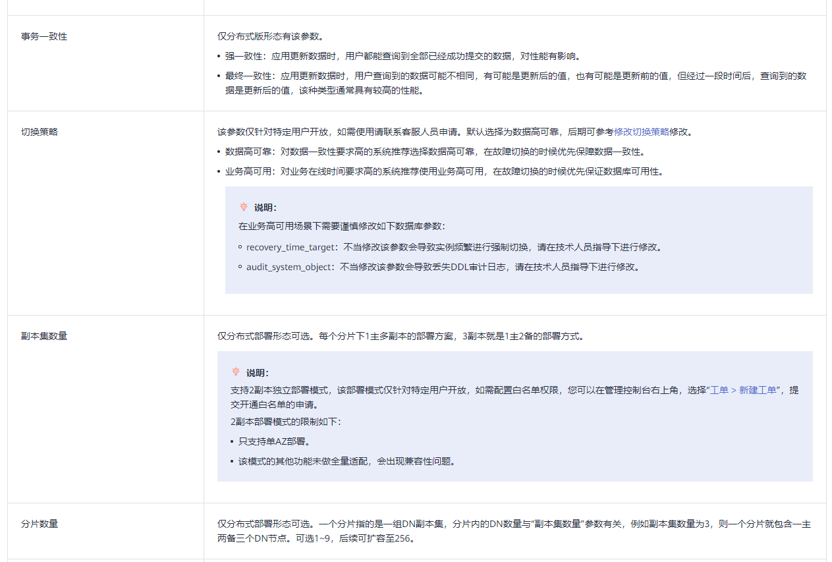Click the 说明 heading in 切换策略 note

coord(265,208)
